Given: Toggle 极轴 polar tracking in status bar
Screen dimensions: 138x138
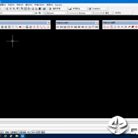Looking at the screenshot, I should (7, 132).
